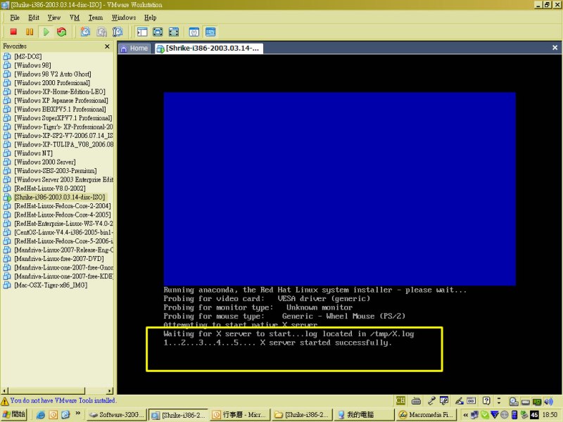The height and width of the screenshot is (422, 563).
Task: Click the VMware Tools warning message
Action: coord(63,400)
